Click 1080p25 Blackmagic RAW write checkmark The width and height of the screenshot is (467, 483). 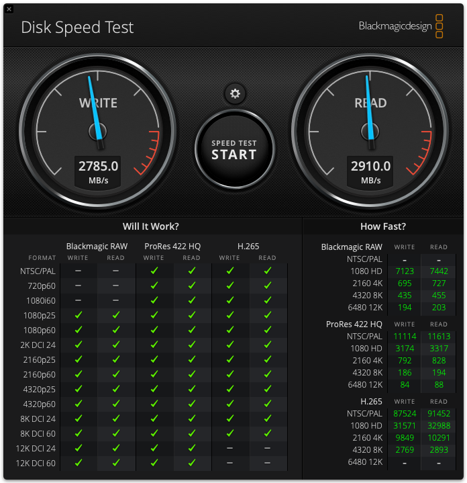(79, 315)
